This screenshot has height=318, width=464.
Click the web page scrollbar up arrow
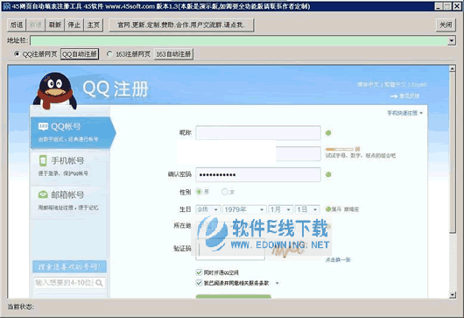coord(452,68)
